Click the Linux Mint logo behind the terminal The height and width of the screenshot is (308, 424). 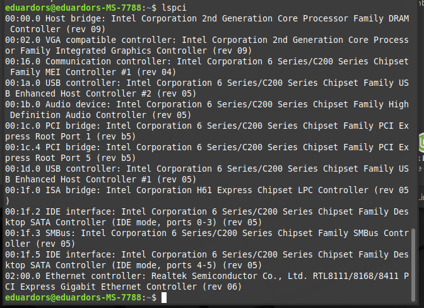pos(421,143)
